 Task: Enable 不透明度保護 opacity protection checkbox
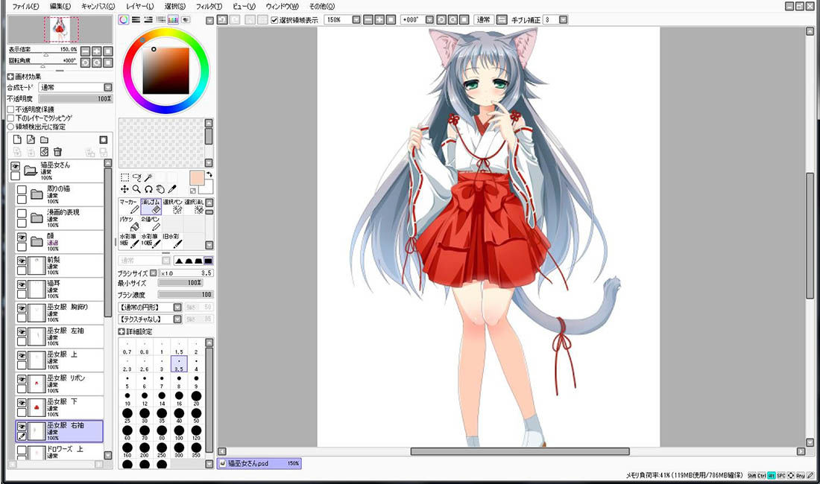10,109
